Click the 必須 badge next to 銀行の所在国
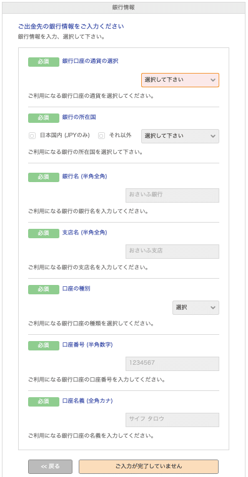The image size is (248, 477). click(44, 118)
